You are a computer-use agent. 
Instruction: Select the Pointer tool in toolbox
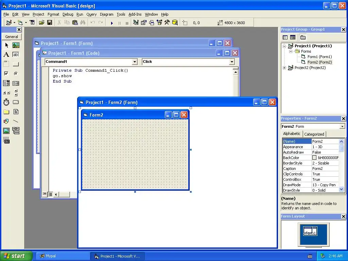6,45
